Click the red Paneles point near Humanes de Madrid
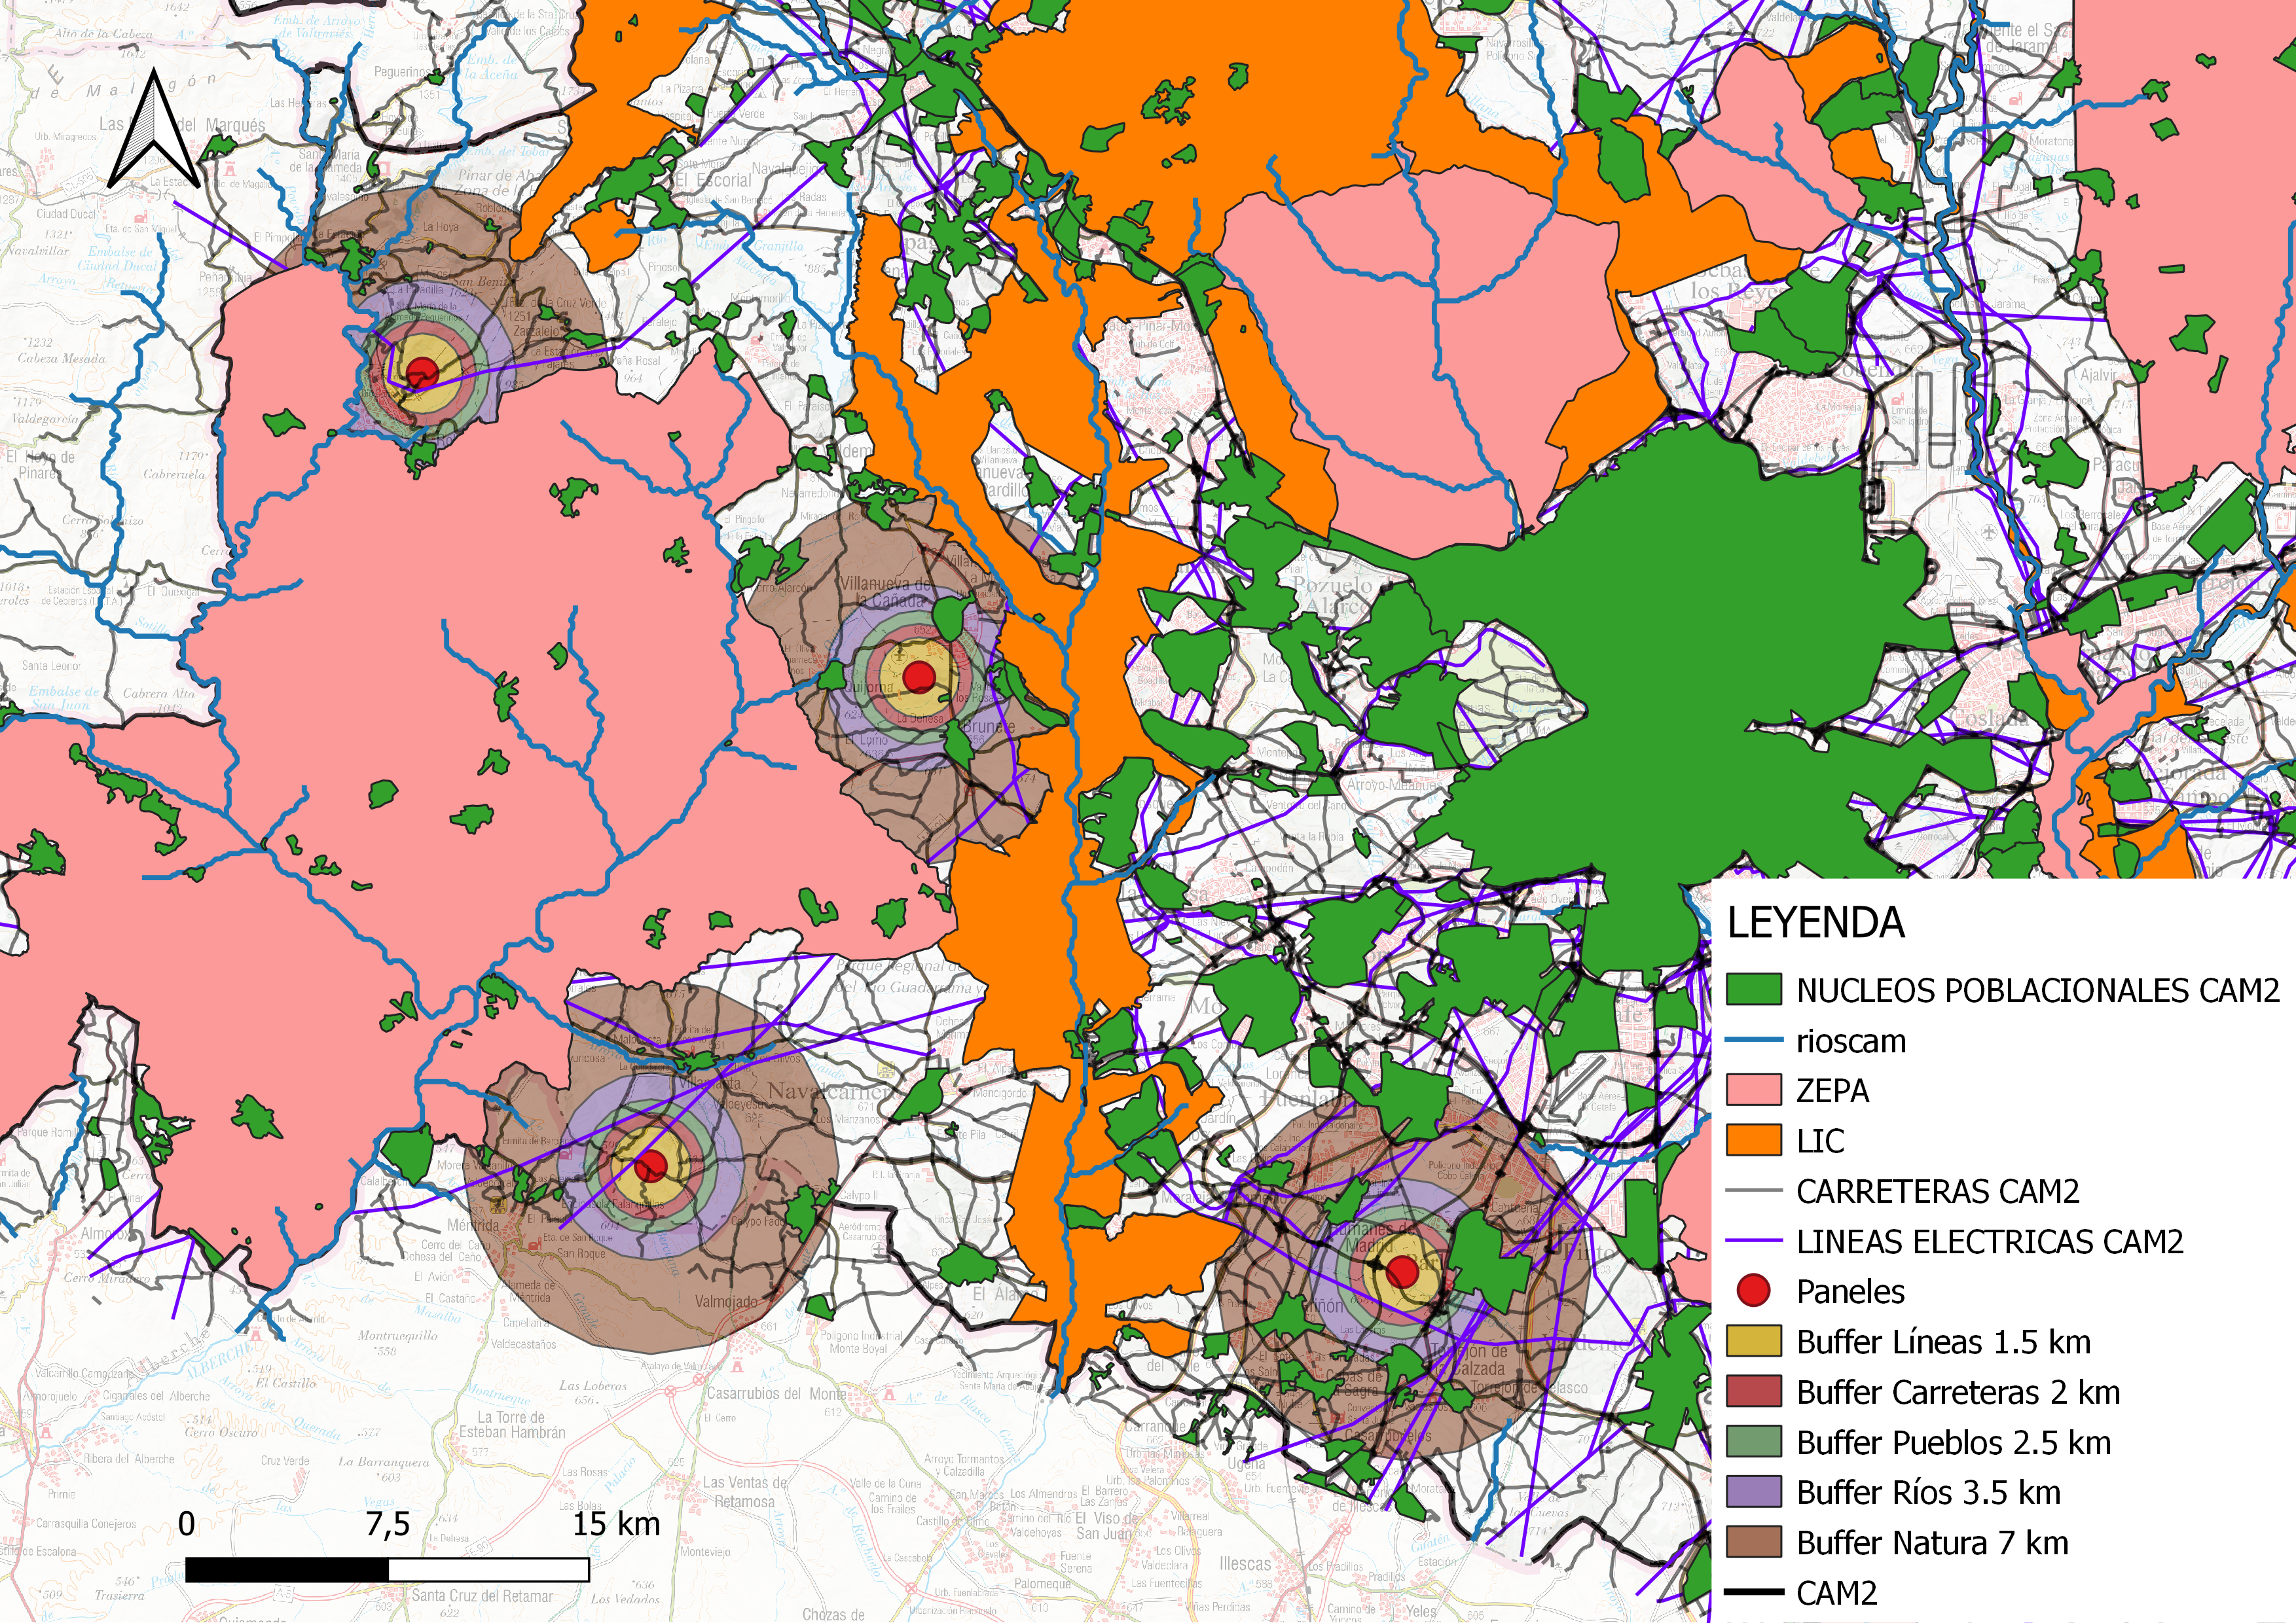 point(1402,1272)
